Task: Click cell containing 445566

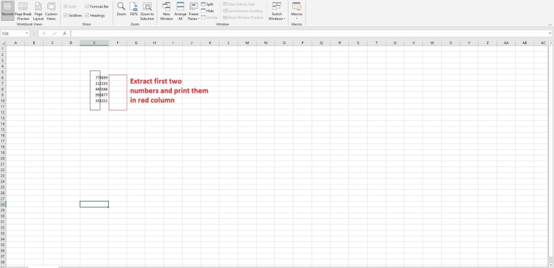Action: 94,89
